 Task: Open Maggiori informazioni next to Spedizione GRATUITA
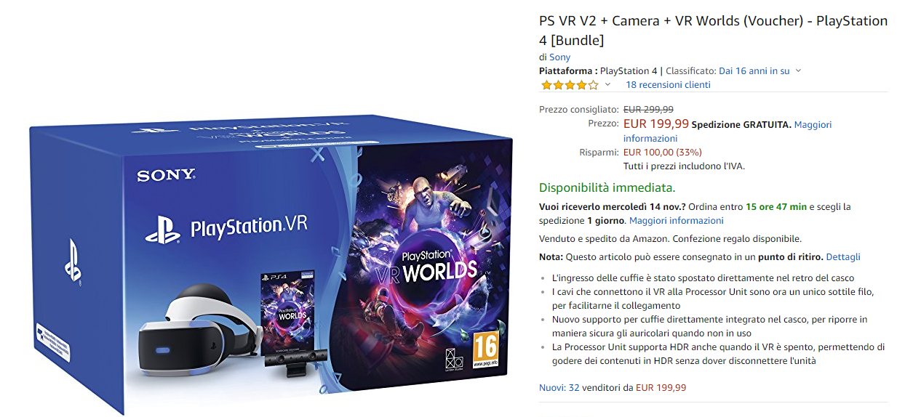click(x=727, y=131)
